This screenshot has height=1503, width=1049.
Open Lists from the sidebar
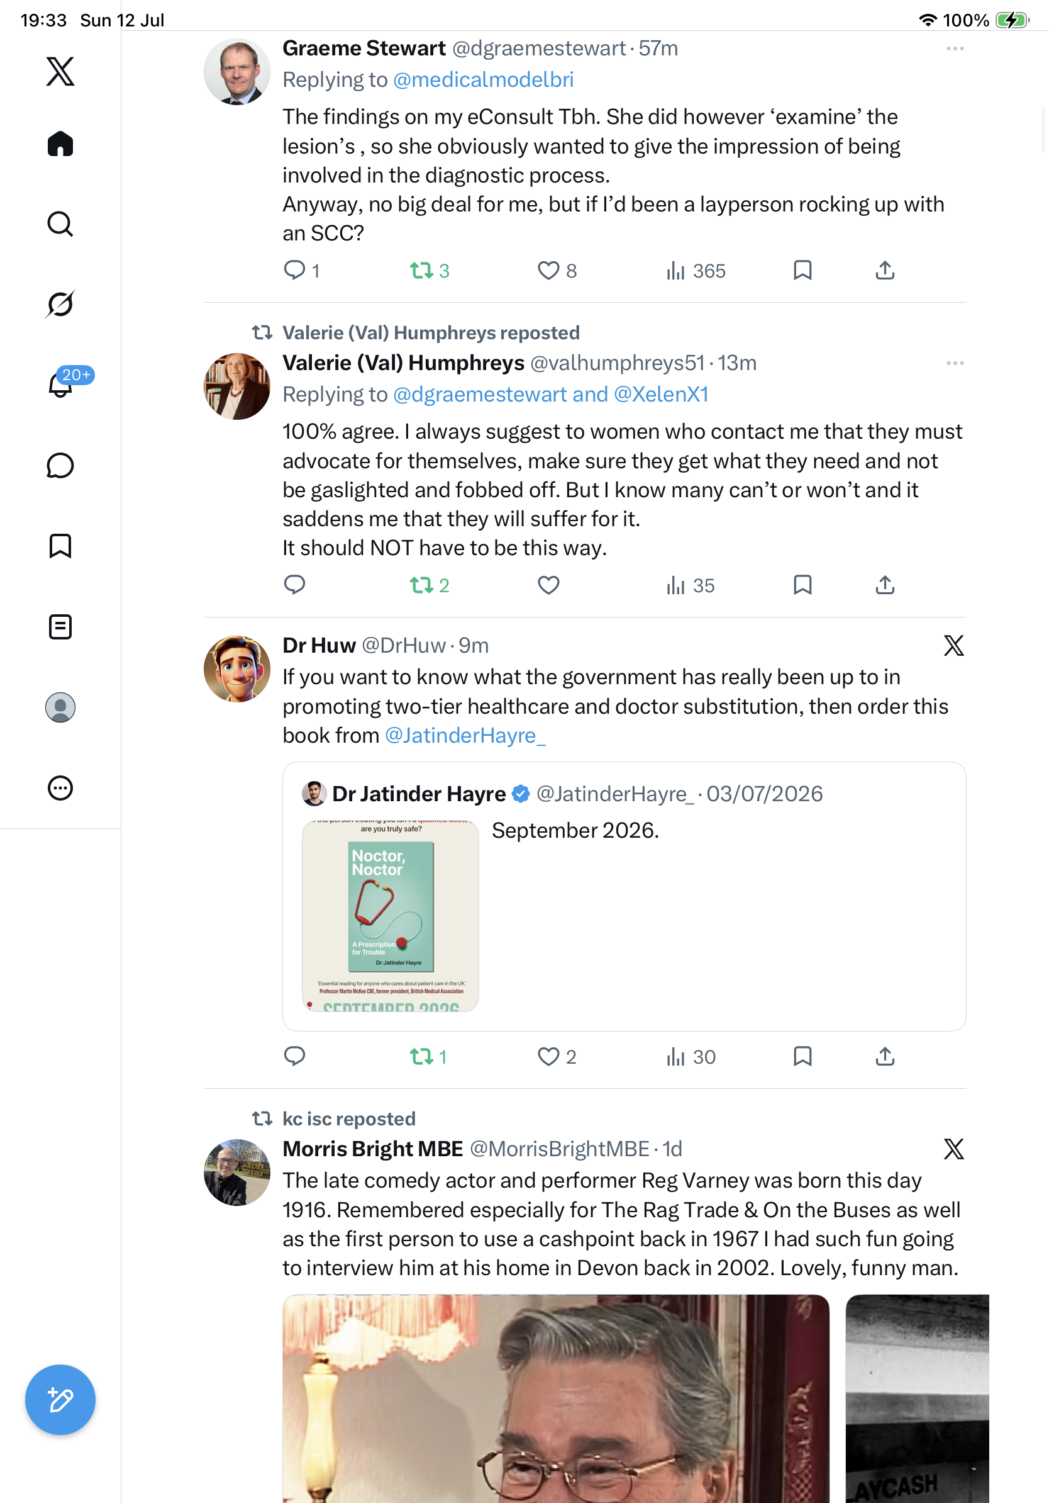60,626
